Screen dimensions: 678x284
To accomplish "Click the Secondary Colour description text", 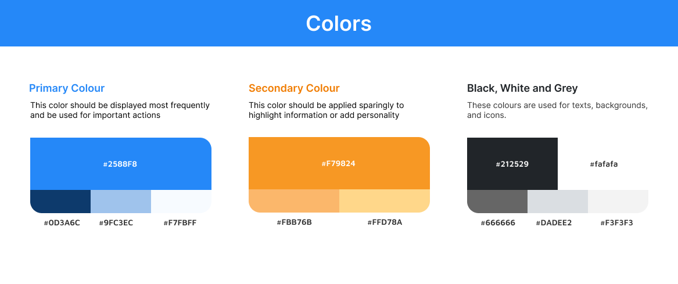I will pyautogui.click(x=326, y=110).
